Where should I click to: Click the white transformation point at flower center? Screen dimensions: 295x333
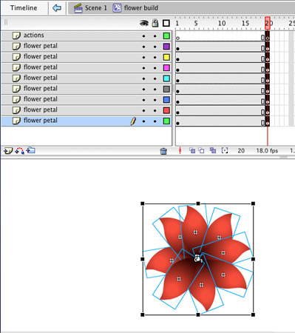(x=197, y=258)
